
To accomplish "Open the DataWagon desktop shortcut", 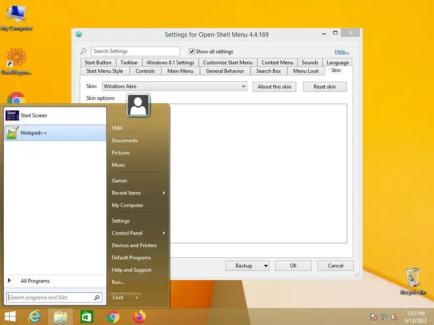I will [x=16, y=61].
